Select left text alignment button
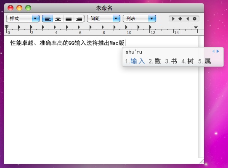228x168 pixels. tap(48, 18)
